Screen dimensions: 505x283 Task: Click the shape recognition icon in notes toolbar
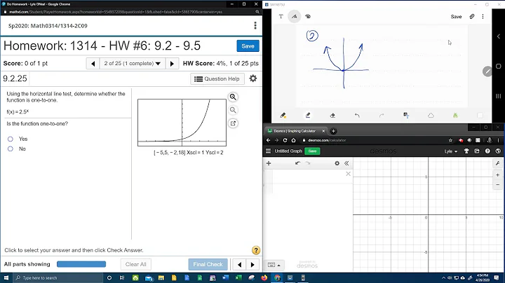(x=431, y=115)
